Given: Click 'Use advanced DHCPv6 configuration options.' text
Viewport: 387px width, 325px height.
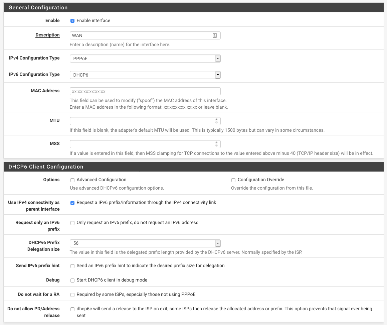Looking at the screenshot, I should 117,188.
